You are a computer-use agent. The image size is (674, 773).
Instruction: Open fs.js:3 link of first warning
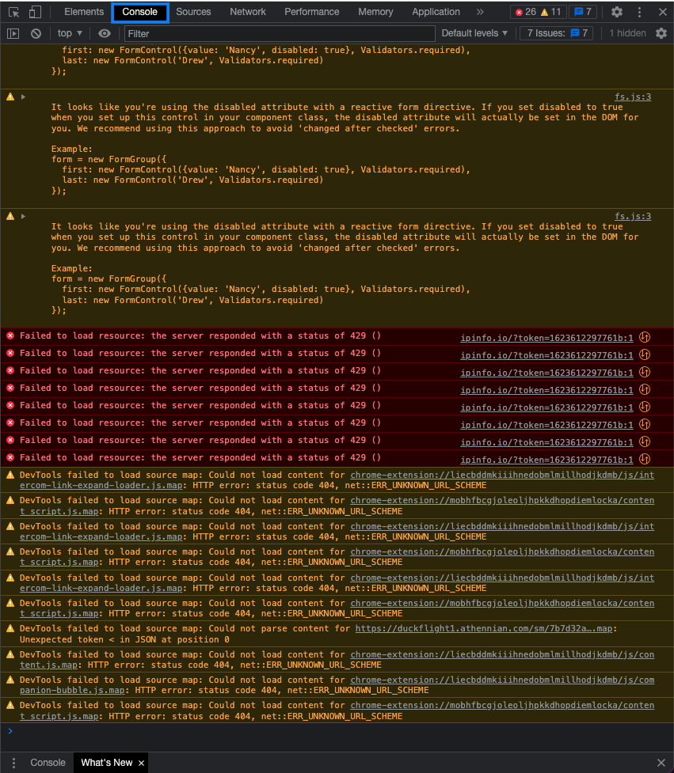[633, 97]
